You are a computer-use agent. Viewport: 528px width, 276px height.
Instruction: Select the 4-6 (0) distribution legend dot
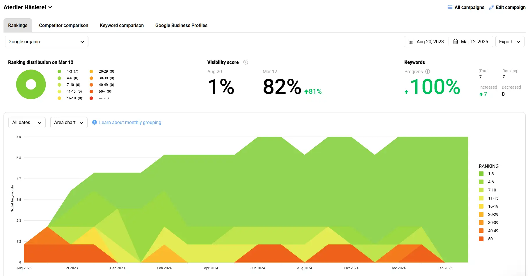[59, 78]
